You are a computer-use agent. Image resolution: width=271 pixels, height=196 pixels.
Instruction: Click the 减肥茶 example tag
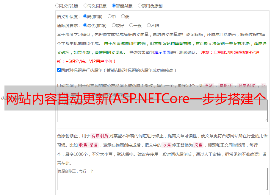point(225,85)
